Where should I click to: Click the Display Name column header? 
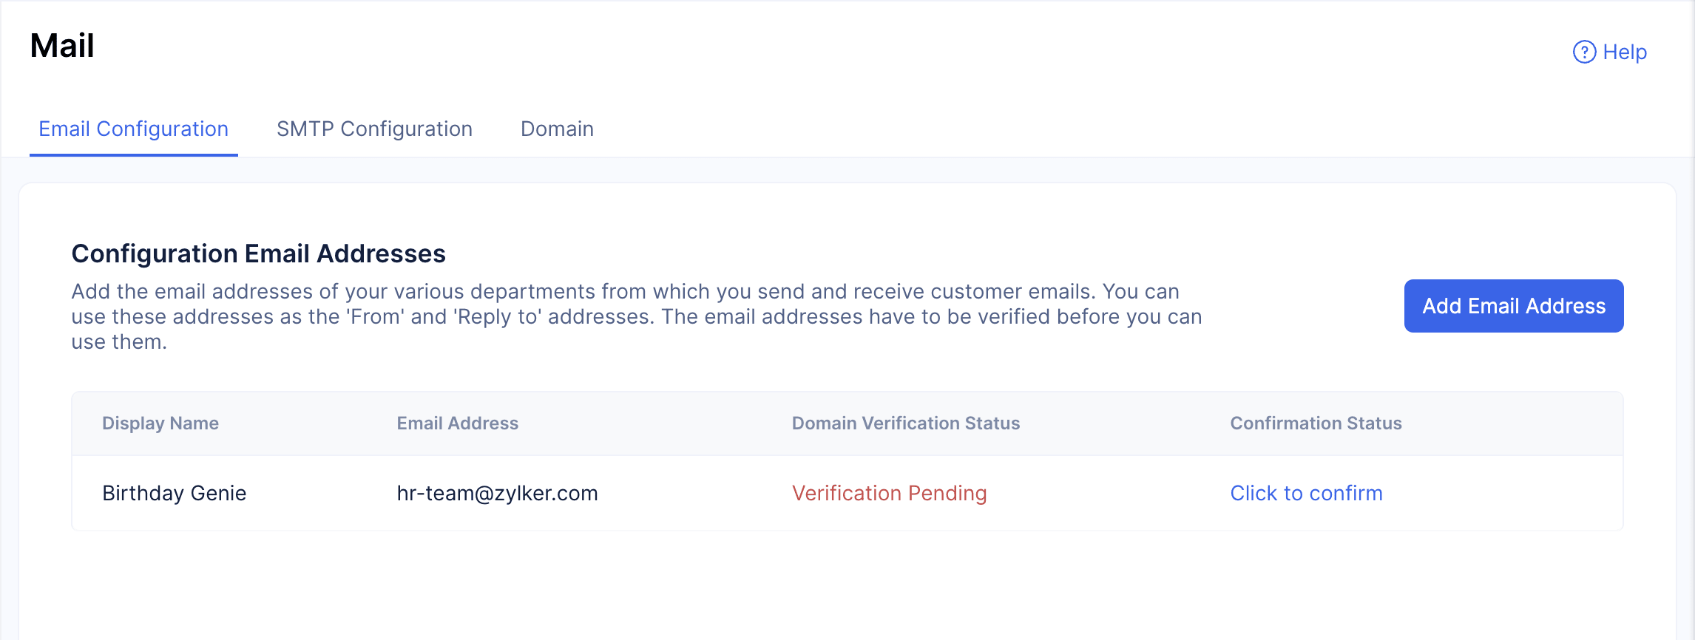pos(160,423)
